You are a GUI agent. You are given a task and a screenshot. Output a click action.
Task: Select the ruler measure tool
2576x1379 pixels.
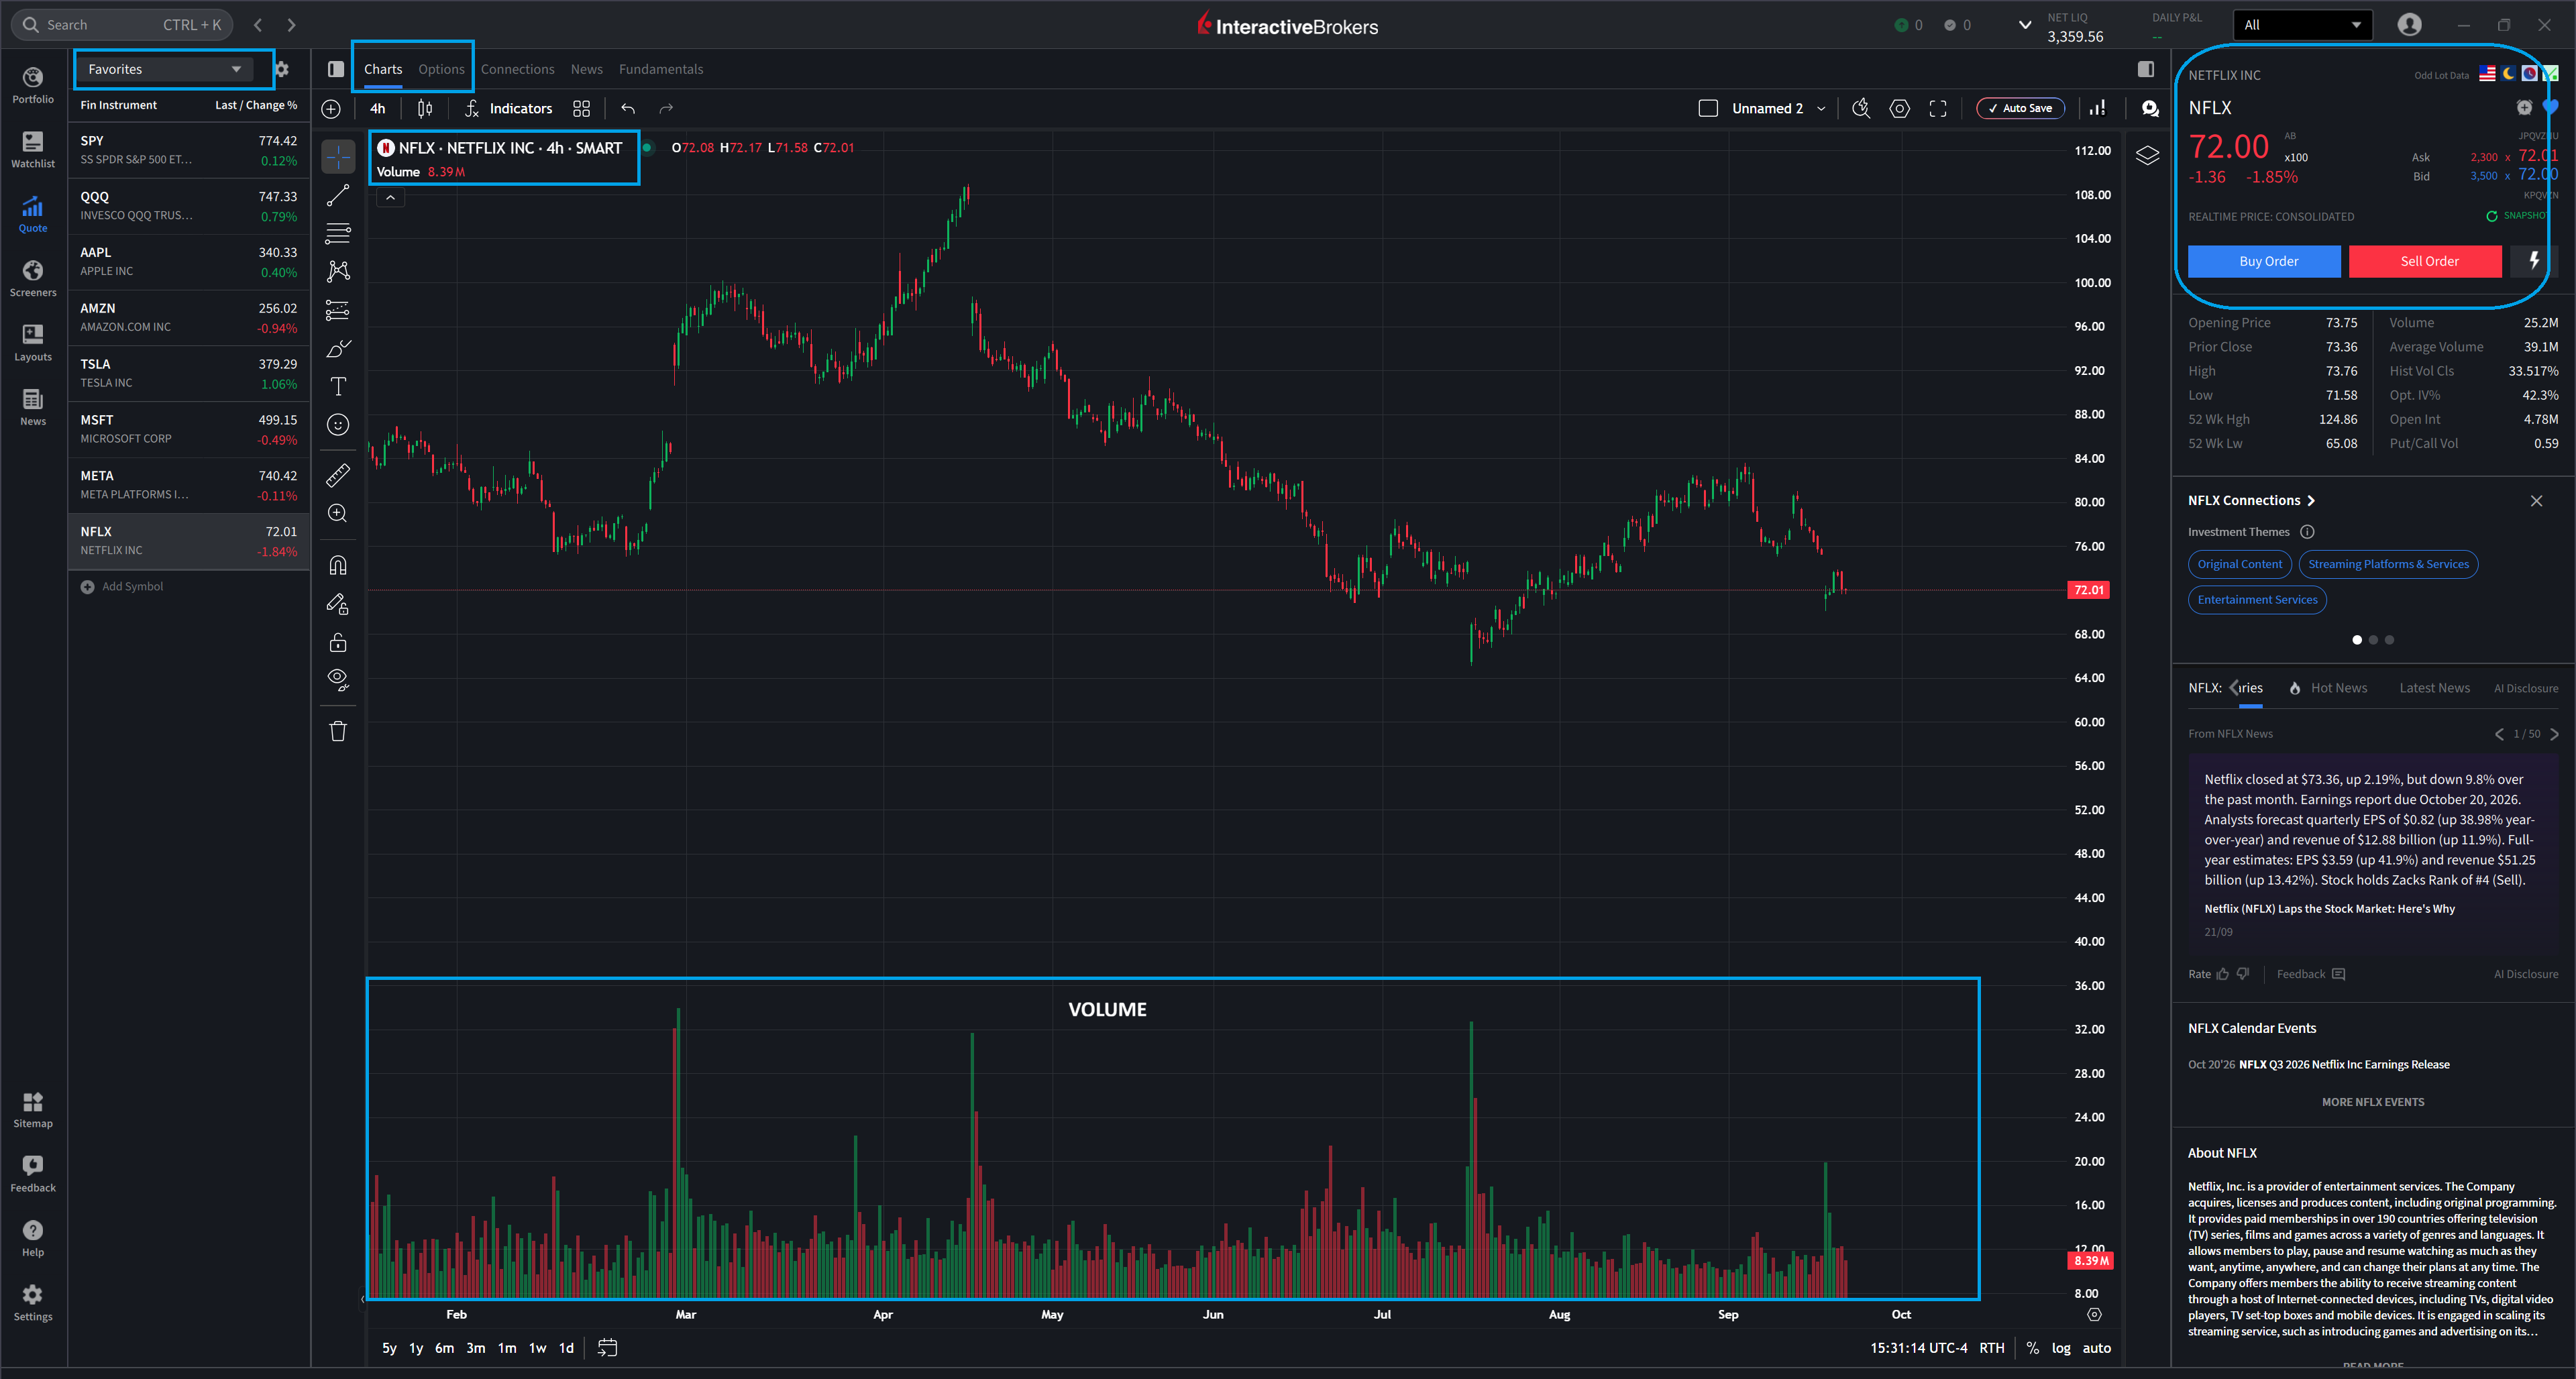click(x=338, y=475)
